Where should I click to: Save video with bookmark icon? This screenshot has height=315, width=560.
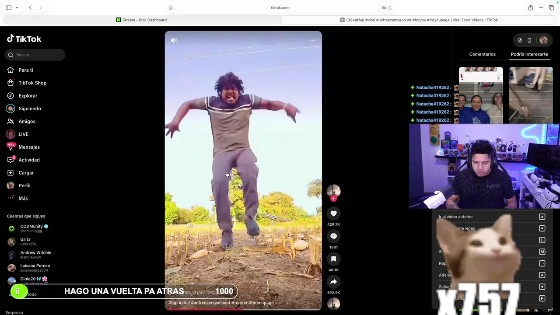(x=333, y=259)
